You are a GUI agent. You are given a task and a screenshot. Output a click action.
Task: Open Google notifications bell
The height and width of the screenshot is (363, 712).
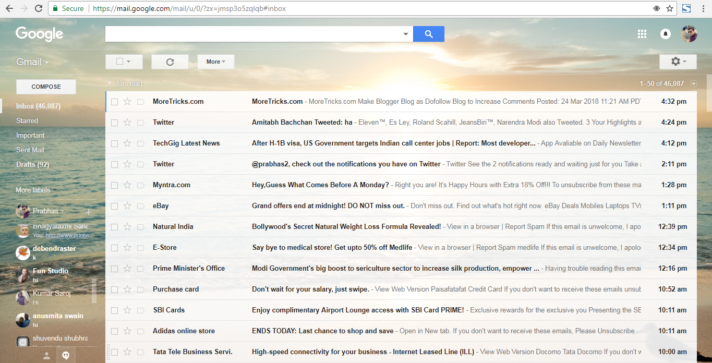(666, 34)
